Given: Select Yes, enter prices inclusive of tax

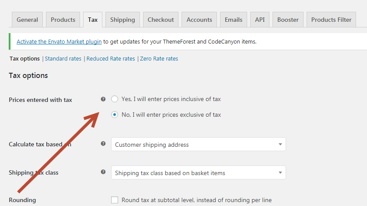Looking at the screenshot, I should click(115, 99).
